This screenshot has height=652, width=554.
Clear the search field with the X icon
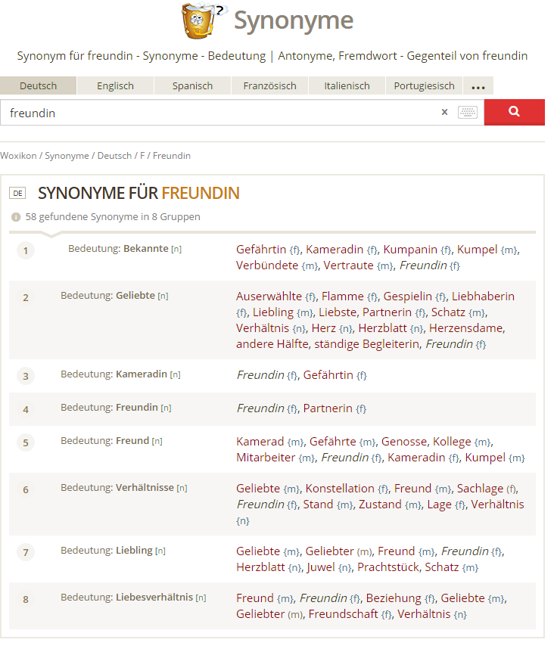tap(444, 112)
